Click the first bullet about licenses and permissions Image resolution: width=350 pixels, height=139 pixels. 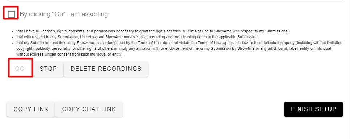[152, 31]
